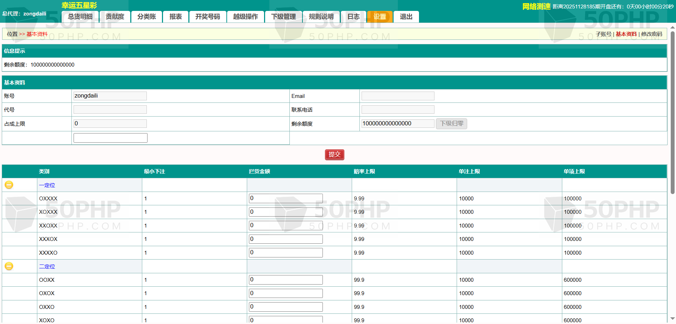Click the 拦货金额 field for OOXX row
This screenshot has height=324, width=676.
(x=286, y=280)
